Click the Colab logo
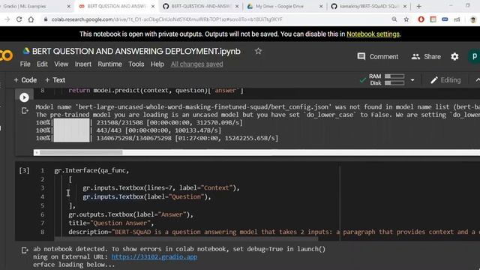This screenshot has height=270, width=480. 6,55
